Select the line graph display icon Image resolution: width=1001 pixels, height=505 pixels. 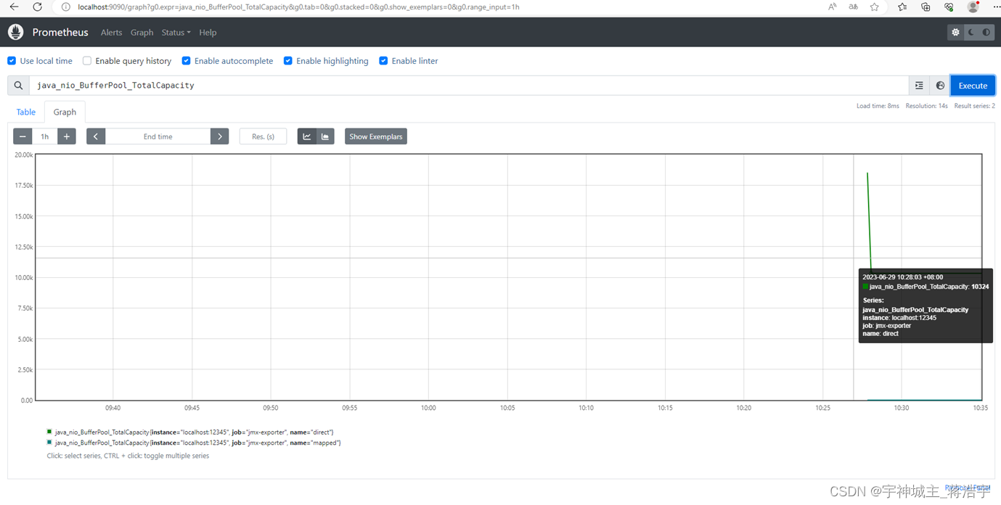coord(306,136)
